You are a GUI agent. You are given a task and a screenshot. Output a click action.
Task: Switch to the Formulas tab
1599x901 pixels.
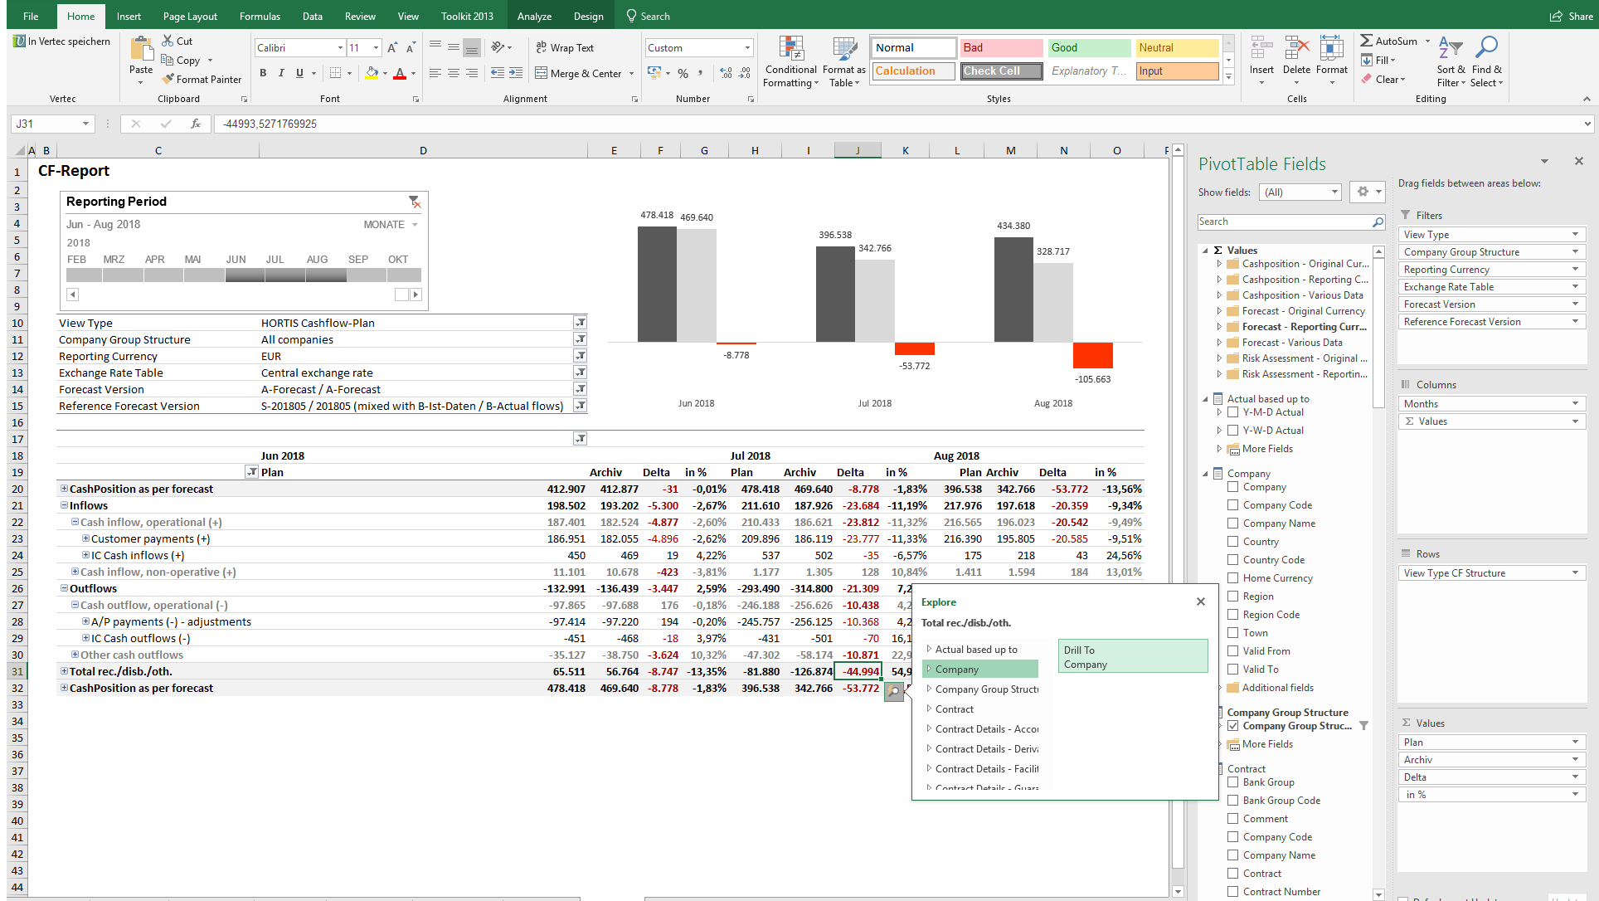(x=260, y=16)
